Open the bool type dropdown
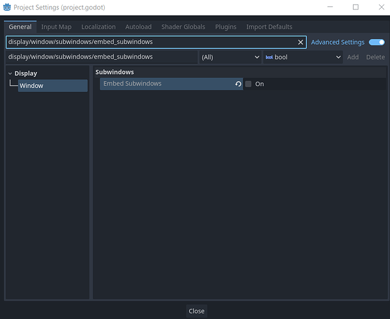390x319 pixels. point(302,57)
